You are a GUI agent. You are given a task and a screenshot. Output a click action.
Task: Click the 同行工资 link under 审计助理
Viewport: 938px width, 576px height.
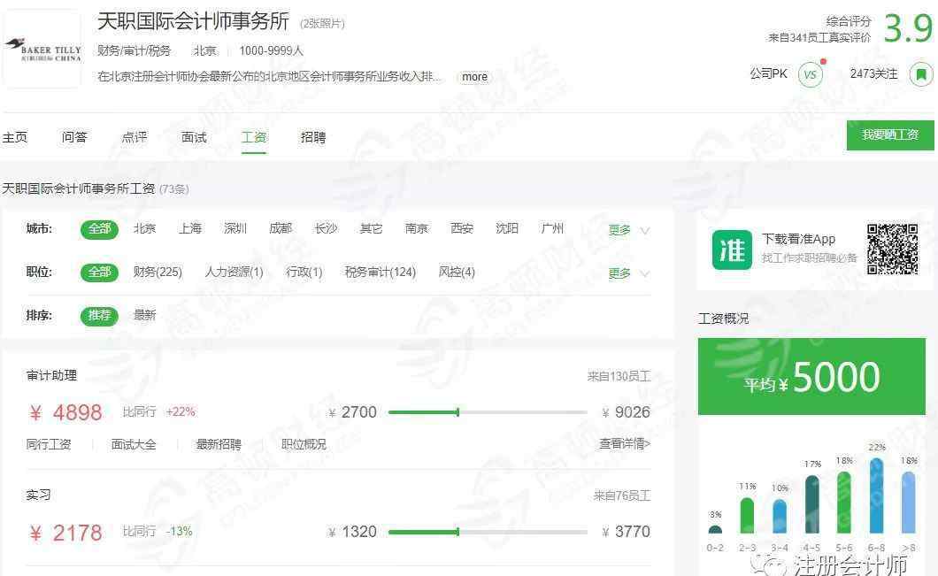tap(49, 444)
